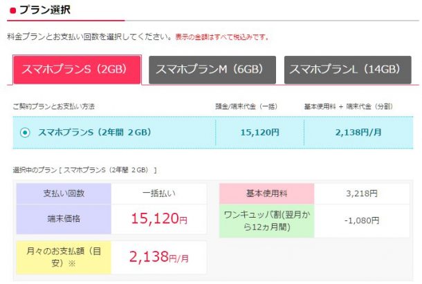
Task: Click the 端末価格 label cell
Action: tap(62, 219)
